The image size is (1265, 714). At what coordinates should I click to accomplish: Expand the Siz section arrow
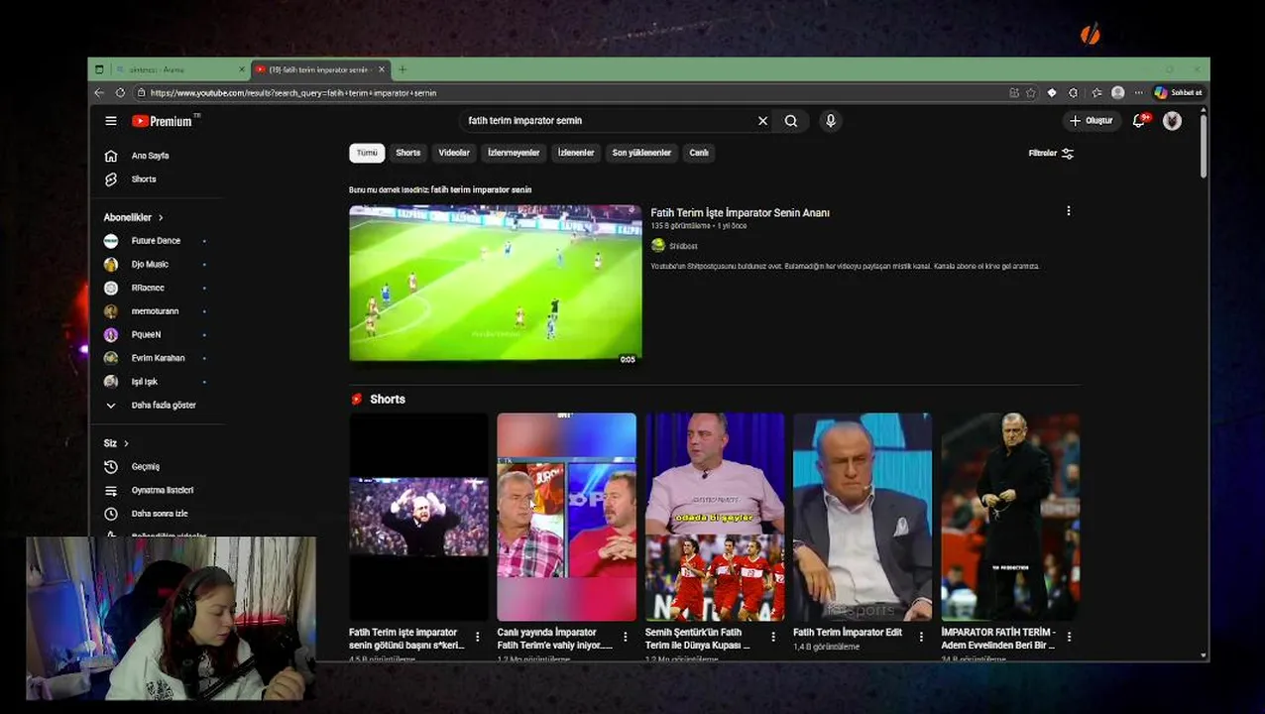coord(126,443)
